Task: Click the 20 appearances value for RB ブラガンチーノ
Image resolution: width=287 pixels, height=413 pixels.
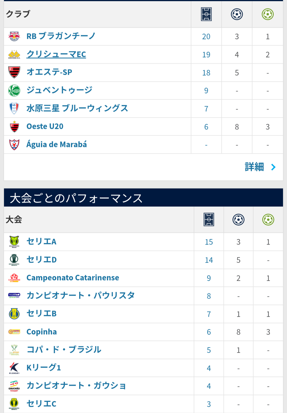Action: pos(206,37)
